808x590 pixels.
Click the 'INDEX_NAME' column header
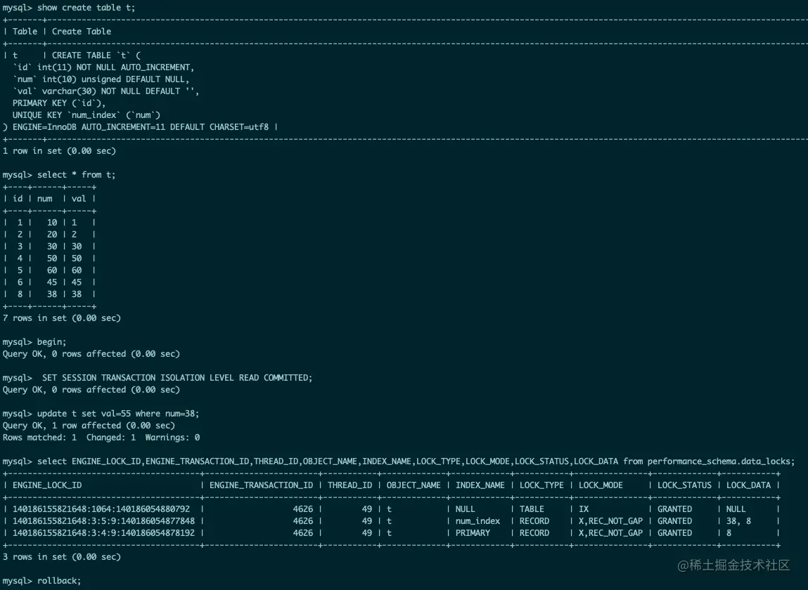click(480, 485)
